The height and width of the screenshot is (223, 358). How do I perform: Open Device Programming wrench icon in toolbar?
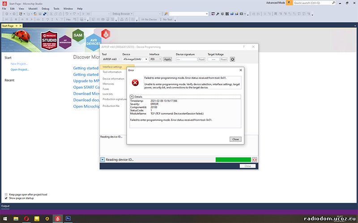point(217,14)
